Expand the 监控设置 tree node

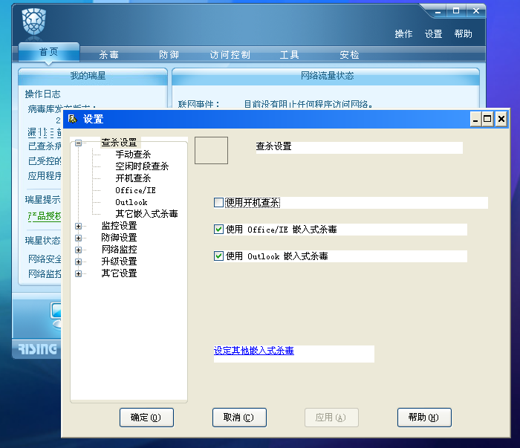tap(78, 226)
